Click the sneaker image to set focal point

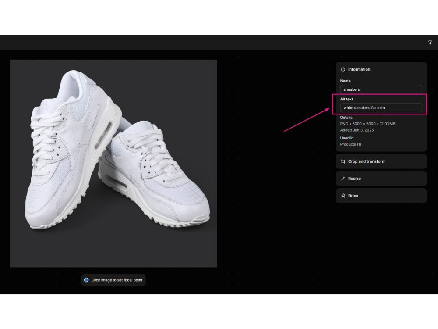click(x=113, y=163)
